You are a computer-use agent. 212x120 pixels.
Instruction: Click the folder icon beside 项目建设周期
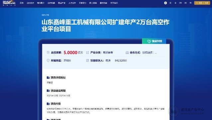(x=48, y=91)
